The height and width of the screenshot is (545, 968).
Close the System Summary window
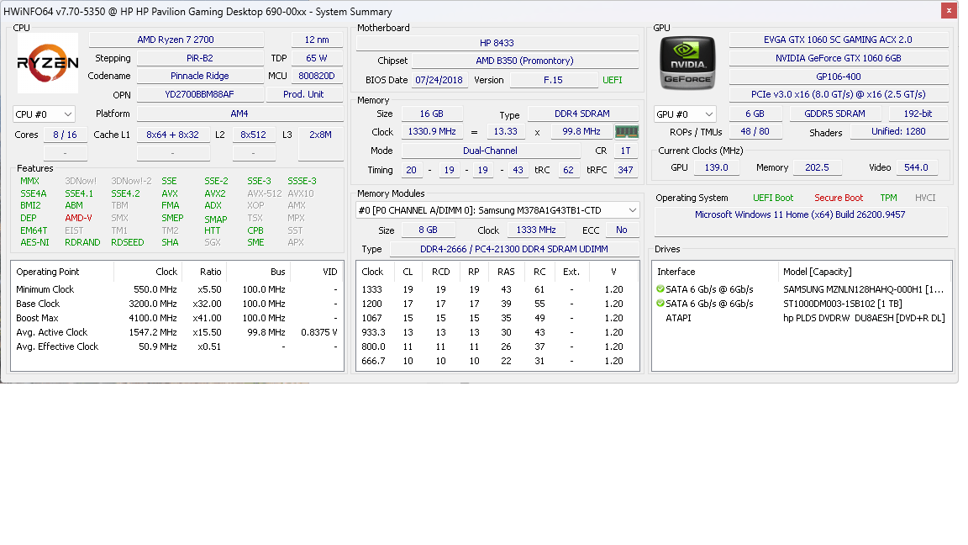coord(949,10)
